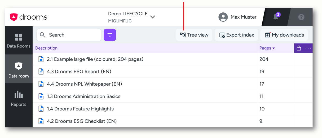Open Reports in the sidebar

[19, 98]
